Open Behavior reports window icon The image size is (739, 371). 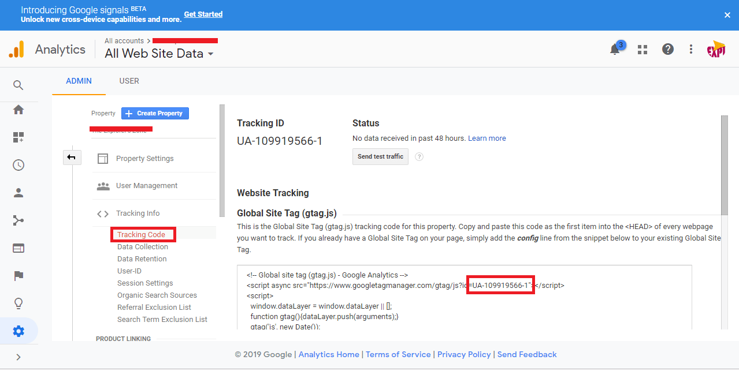(x=18, y=248)
